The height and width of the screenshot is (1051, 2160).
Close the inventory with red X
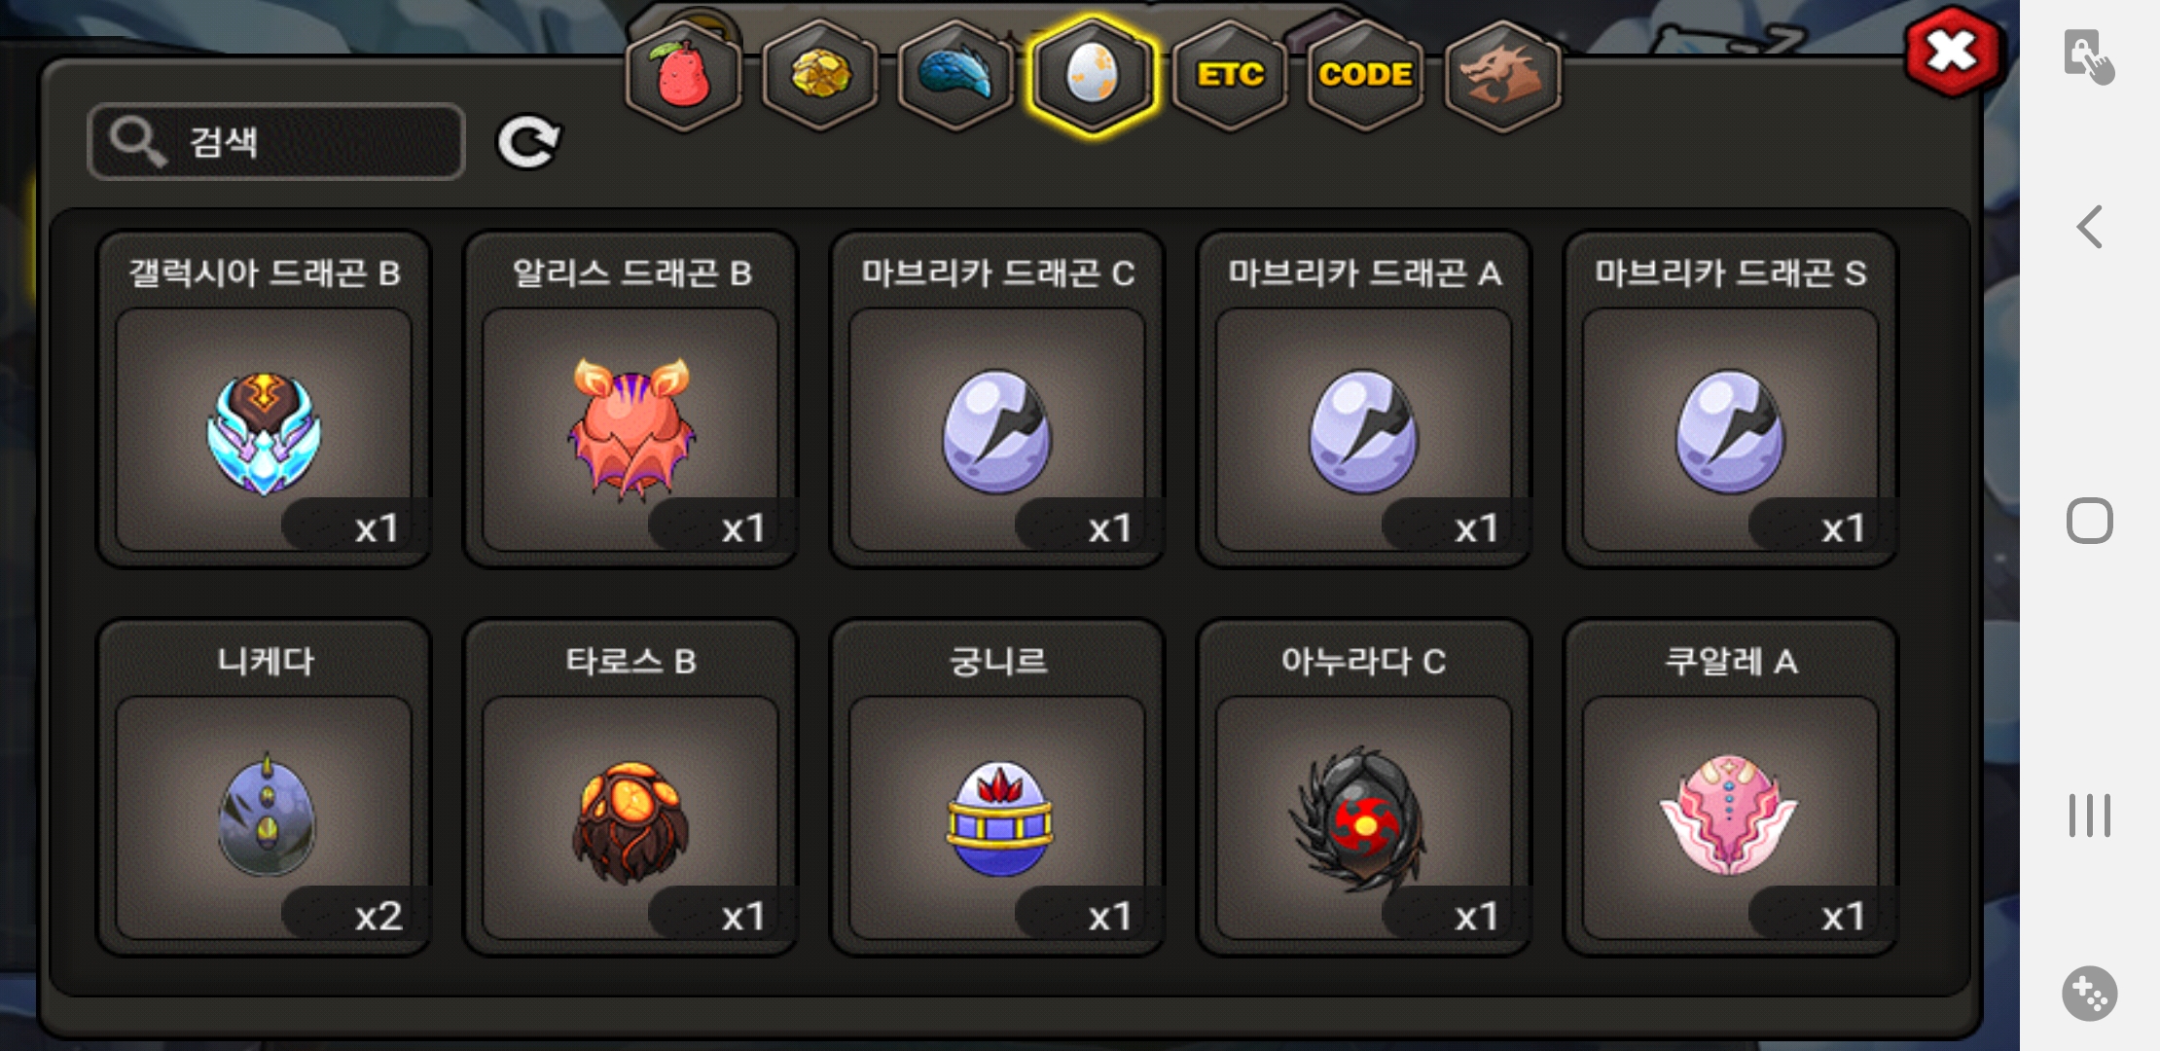[x=1953, y=52]
